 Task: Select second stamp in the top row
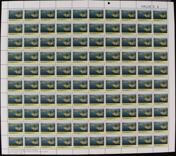click(x=32, y=15)
